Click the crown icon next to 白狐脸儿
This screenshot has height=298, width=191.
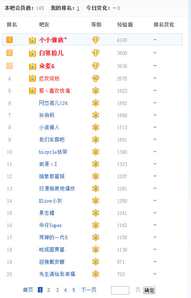click(32, 53)
